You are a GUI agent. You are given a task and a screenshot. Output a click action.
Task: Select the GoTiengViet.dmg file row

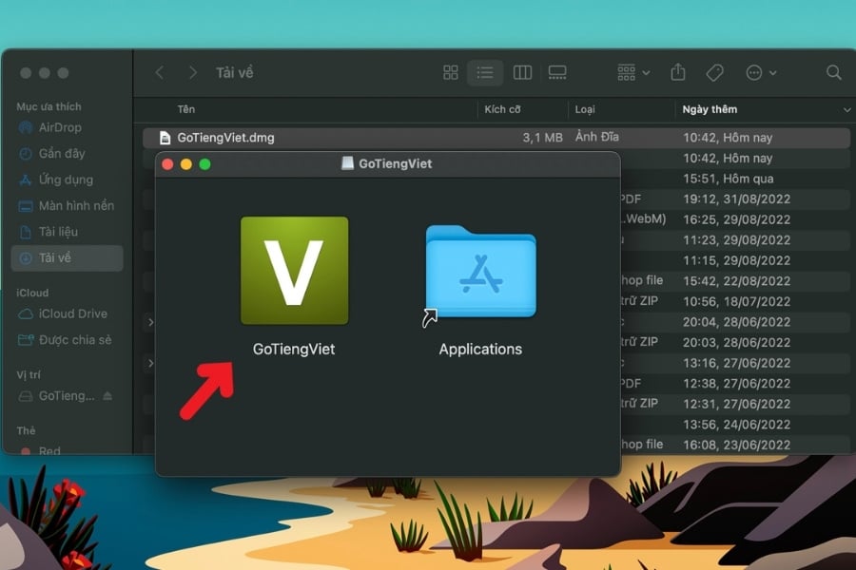click(225, 138)
